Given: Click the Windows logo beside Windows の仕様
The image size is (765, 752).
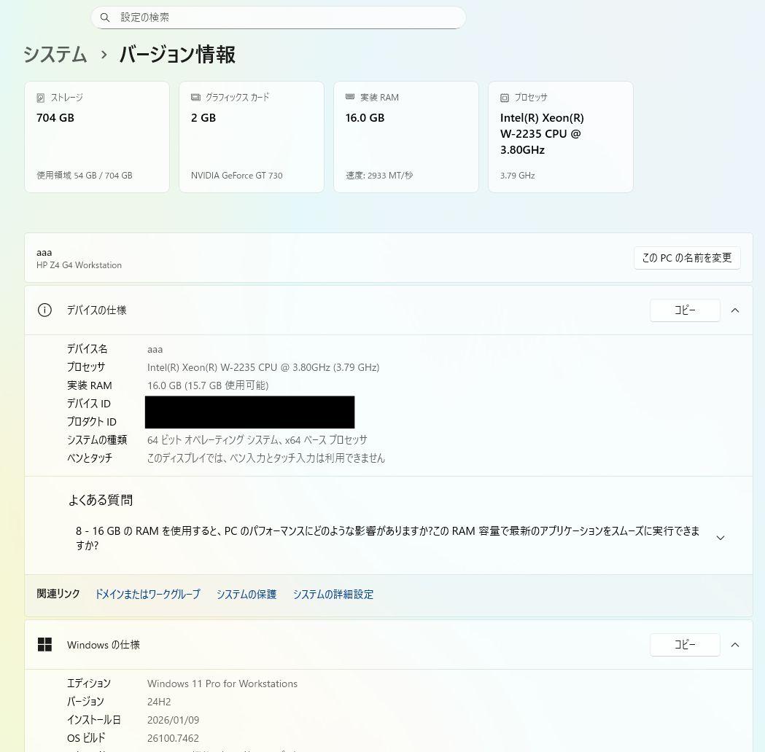Looking at the screenshot, I should pyautogui.click(x=45, y=644).
